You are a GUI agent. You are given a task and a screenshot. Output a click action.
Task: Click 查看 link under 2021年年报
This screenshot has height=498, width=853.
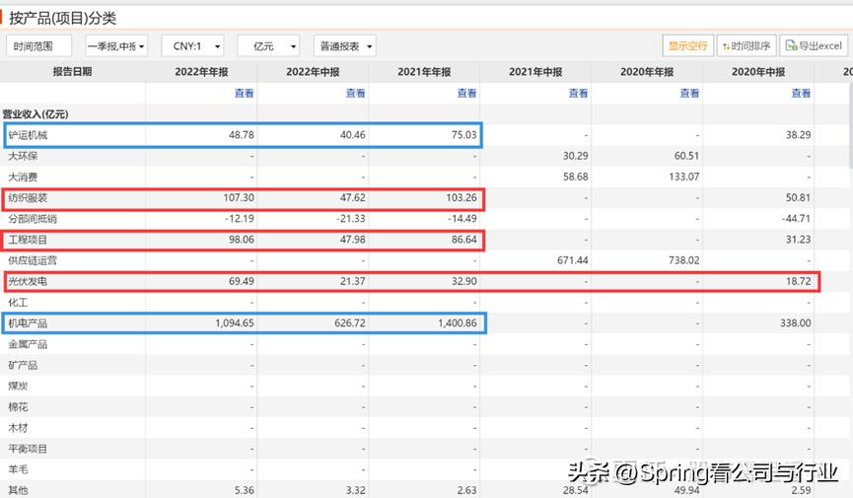466,93
